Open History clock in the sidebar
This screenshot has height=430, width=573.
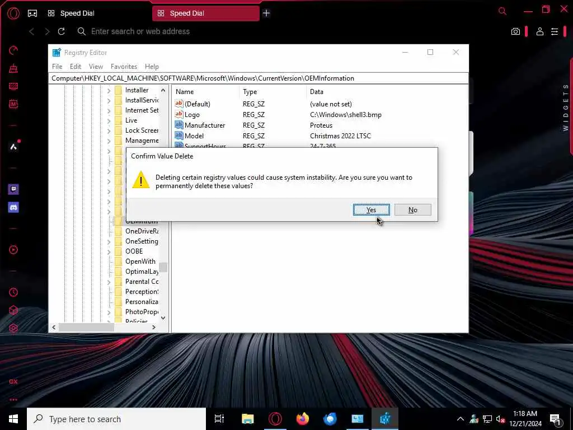coord(13,292)
